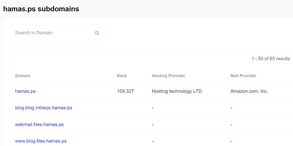The width and height of the screenshot is (293, 146).
Task: Click the mail provider dash for blog.blog.intilaqa row
Action: [231, 108]
